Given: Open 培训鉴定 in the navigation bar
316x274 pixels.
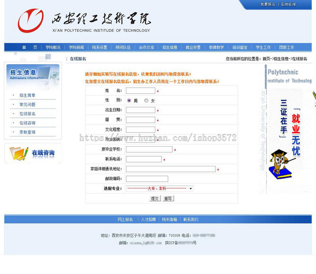Looking at the screenshot, I should [240, 47].
